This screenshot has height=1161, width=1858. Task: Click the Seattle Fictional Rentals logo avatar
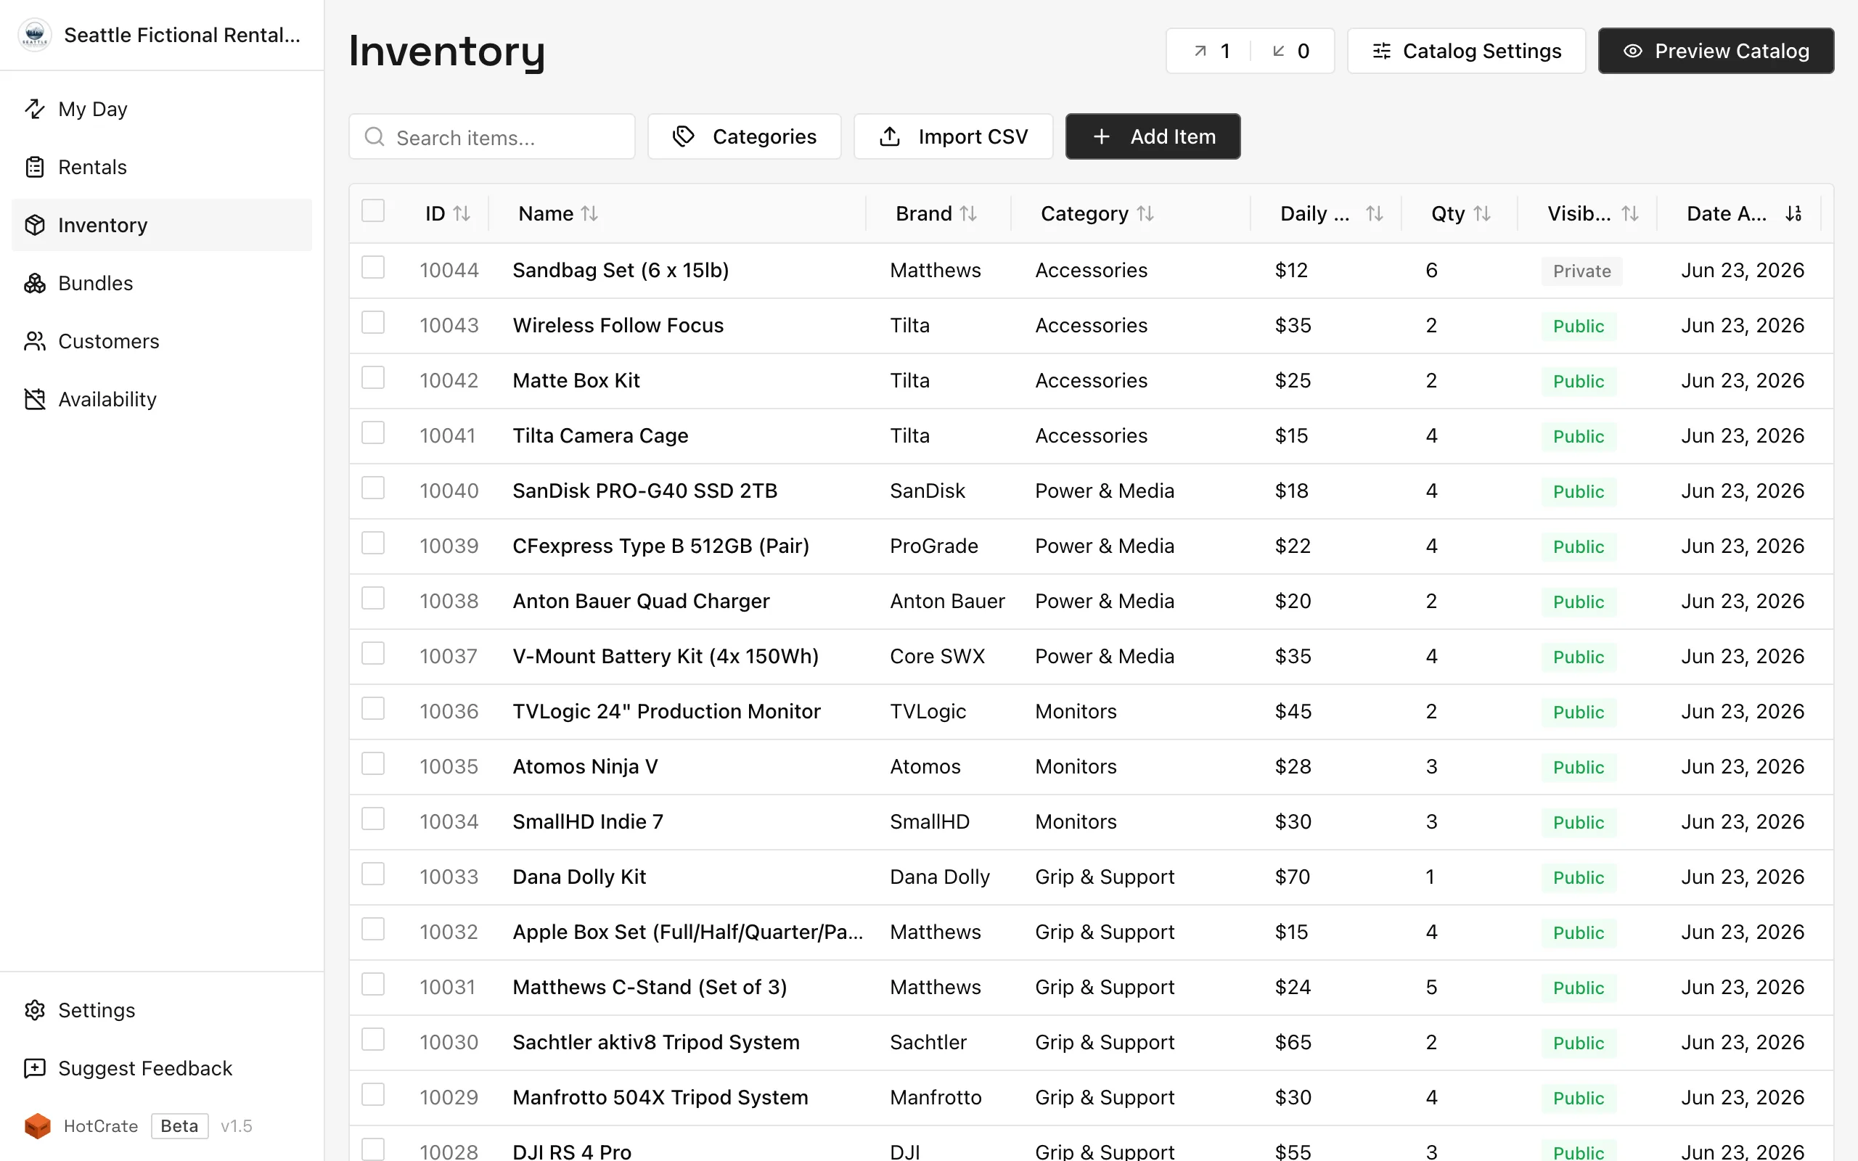(x=35, y=35)
